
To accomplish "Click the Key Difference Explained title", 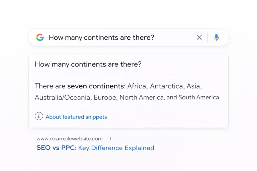I will tap(116, 148).
